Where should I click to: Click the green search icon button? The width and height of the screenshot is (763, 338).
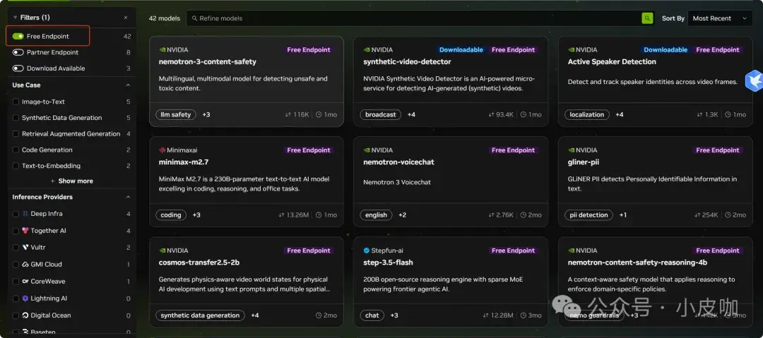pos(646,18)
